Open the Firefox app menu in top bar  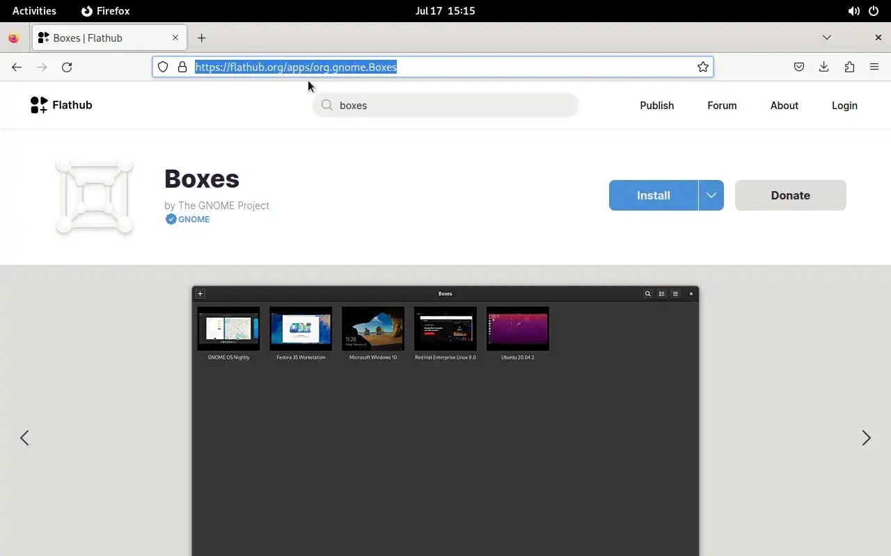[x=105, y=11]
